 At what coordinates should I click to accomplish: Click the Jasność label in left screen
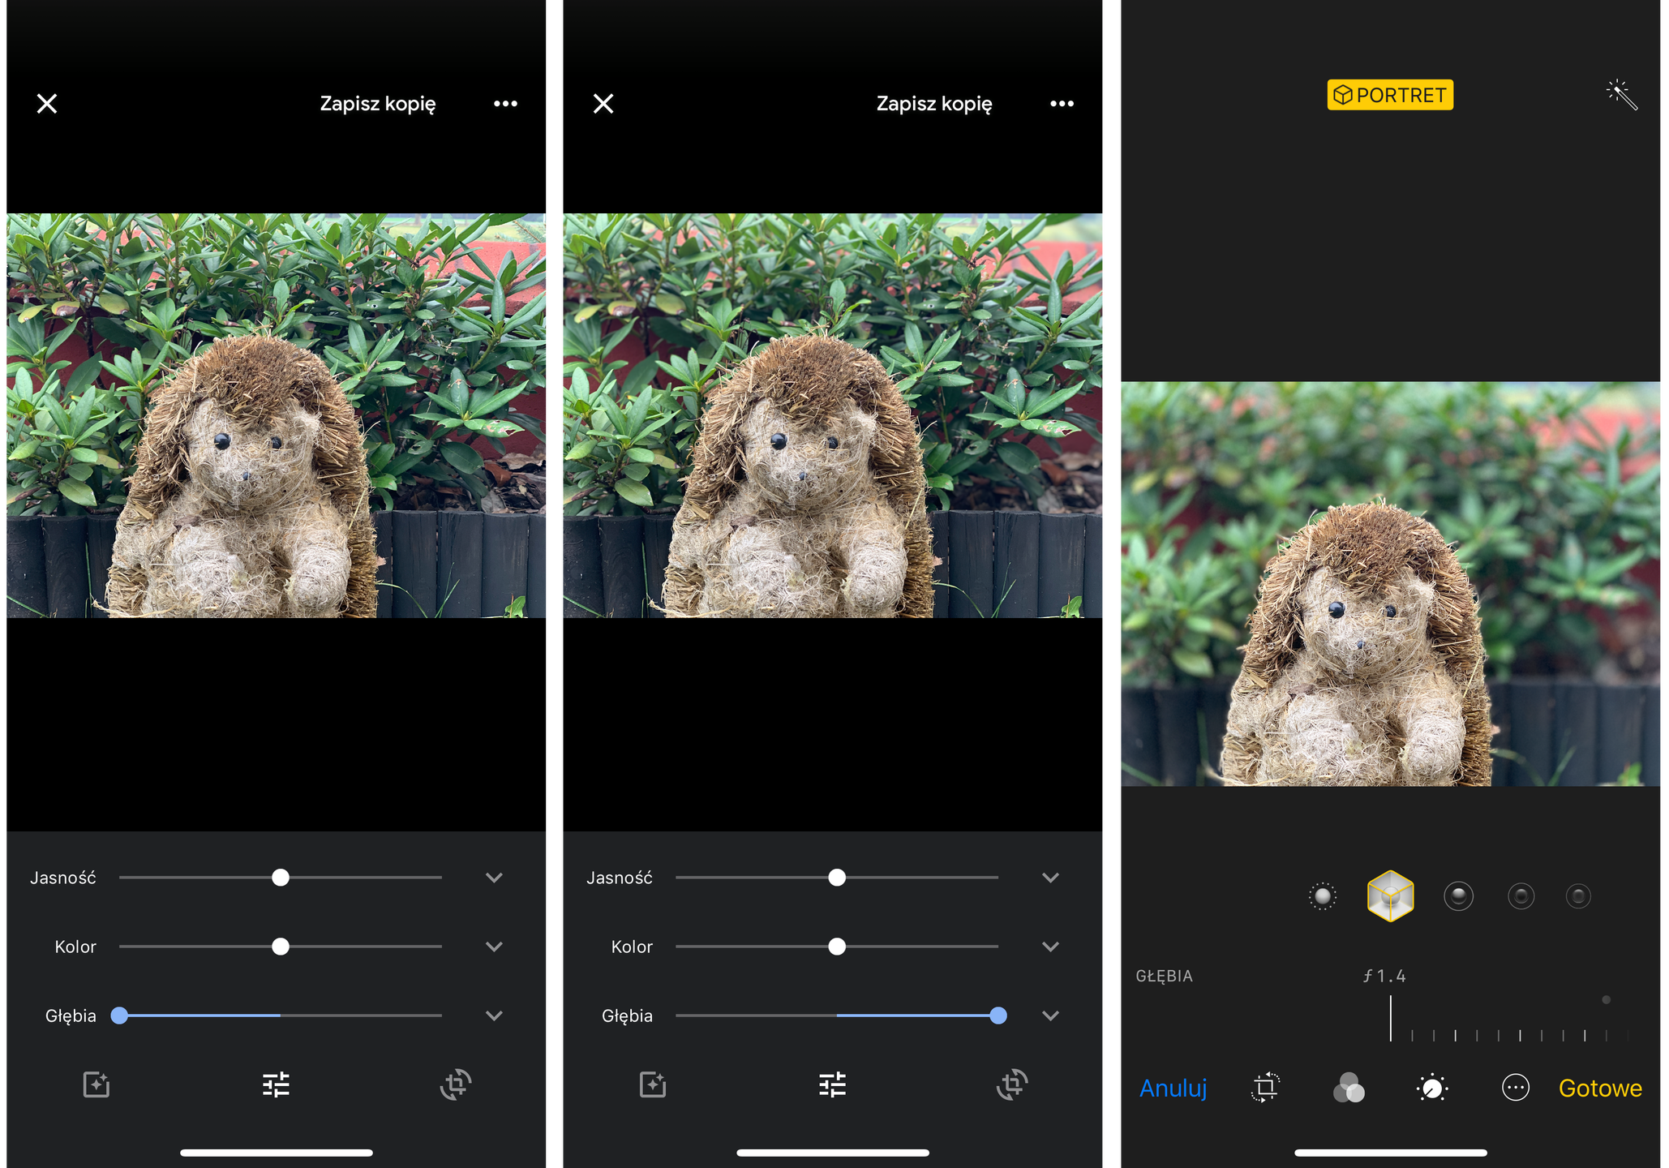pos(63,878)
